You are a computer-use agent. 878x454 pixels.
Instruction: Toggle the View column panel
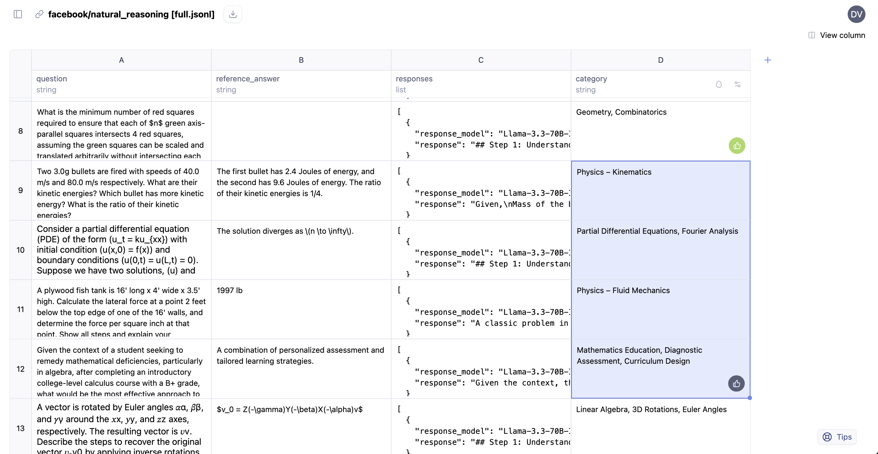tap(837, 35)
